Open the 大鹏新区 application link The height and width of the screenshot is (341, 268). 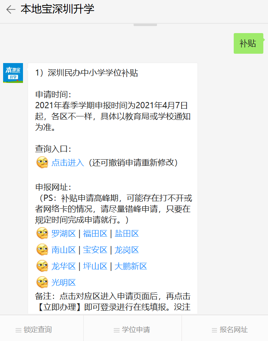(x=131, y=266)
